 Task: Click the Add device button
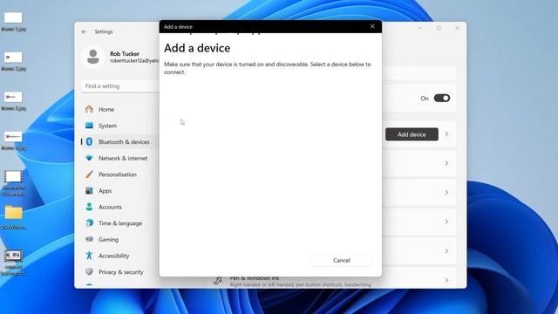[x=412, y=134]
